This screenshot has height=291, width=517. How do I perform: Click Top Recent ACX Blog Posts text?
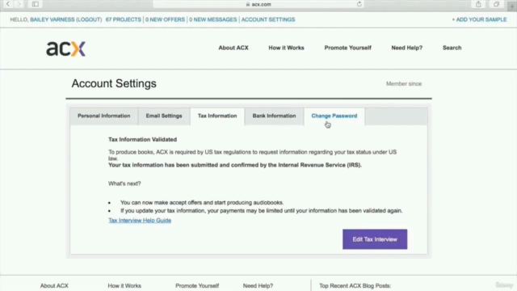(x=355, y=285)
